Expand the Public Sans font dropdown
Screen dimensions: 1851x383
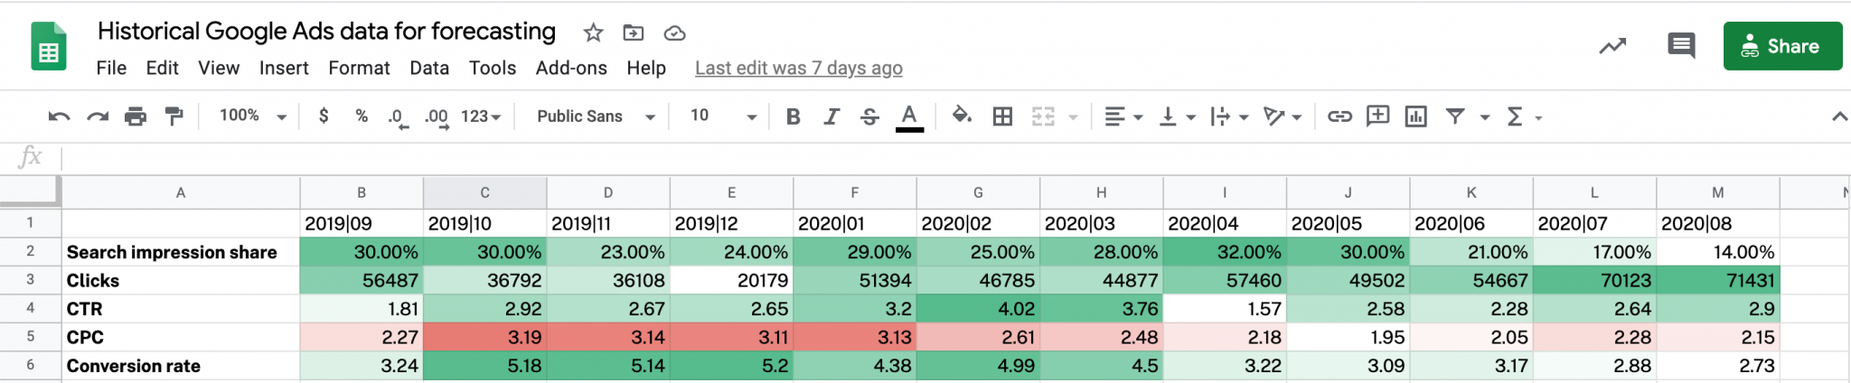coord(595,117)
